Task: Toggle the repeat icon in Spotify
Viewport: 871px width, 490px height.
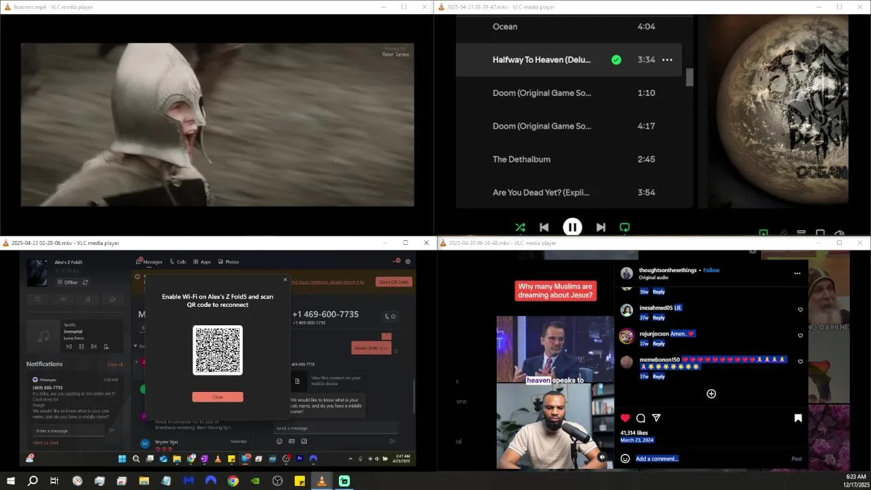Action: coord(625,227)
